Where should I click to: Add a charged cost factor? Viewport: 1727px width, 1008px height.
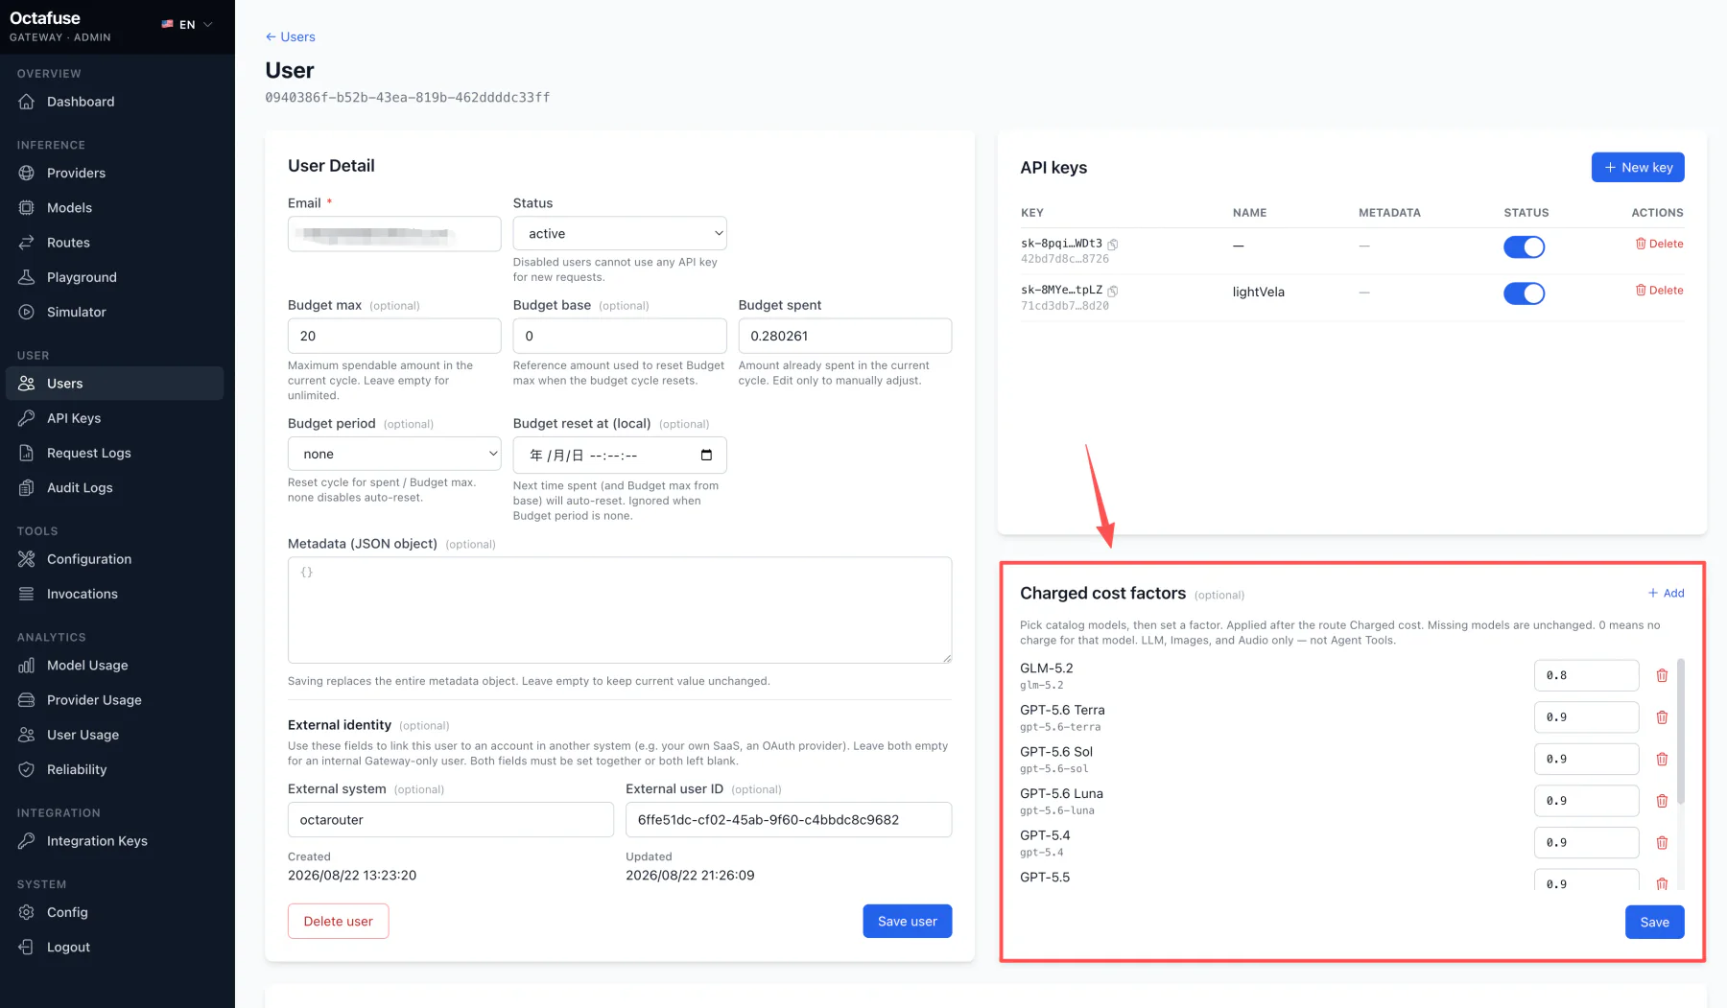tap(1667, 593)
